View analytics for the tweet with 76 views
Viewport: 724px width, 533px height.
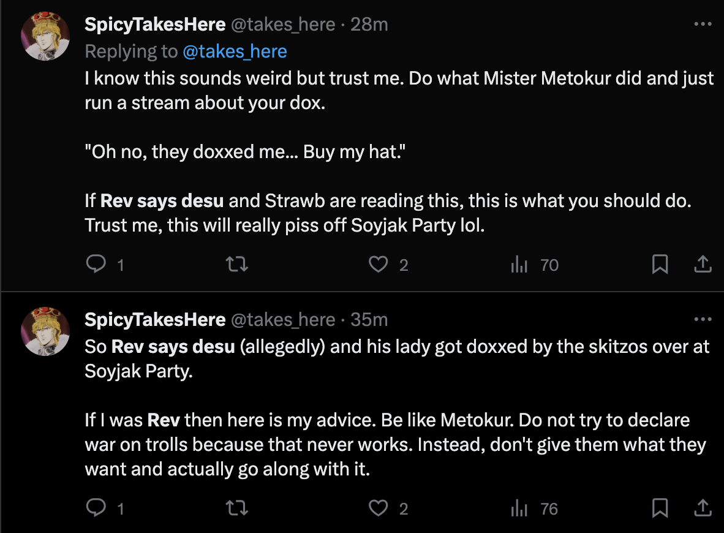pos(519,508)
